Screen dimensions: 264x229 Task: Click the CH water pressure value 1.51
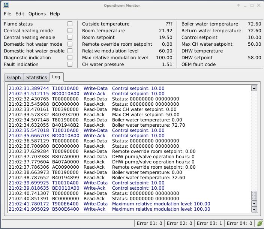click(167, 64)
